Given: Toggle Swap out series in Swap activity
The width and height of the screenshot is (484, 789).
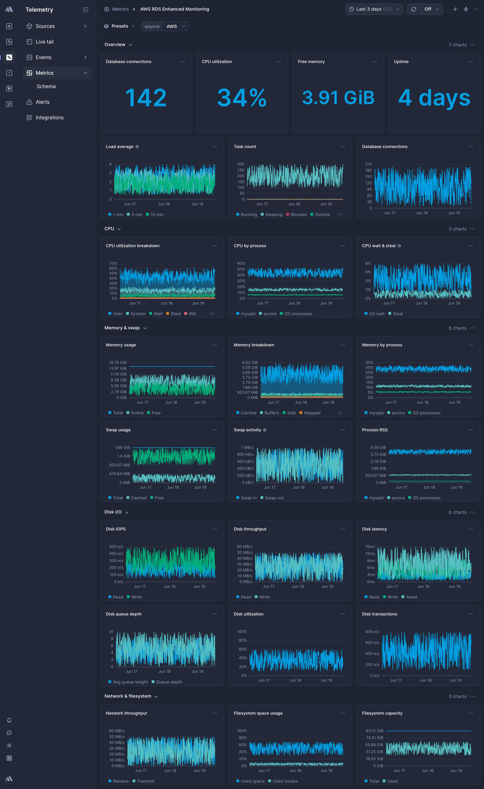Looking at the screenshot, I should pos(272,498).
